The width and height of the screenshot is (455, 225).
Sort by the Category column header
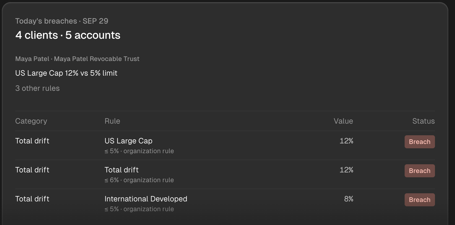click(x=31, y=121)
